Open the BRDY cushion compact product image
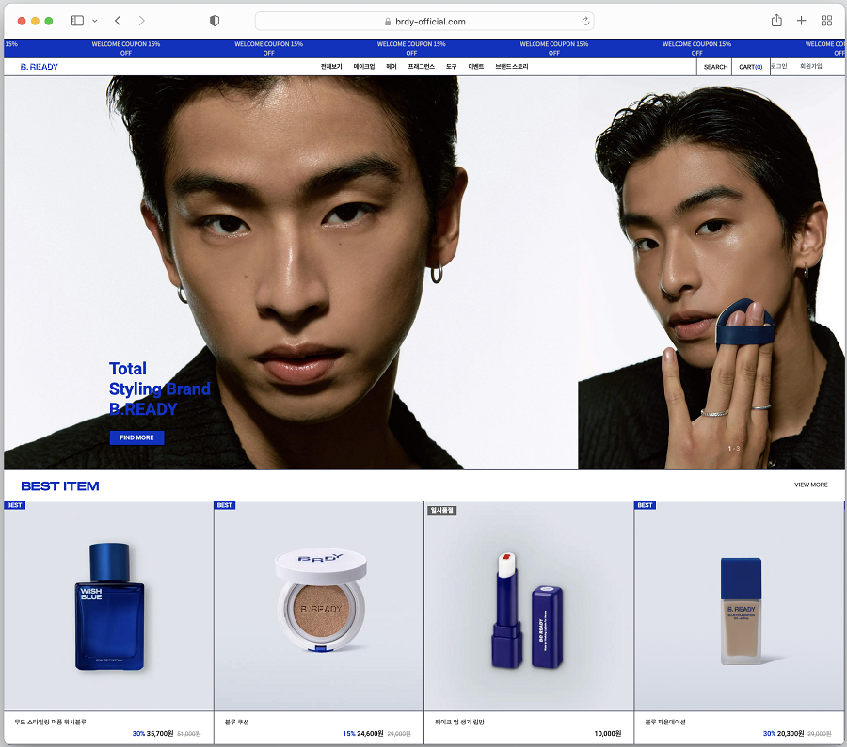This screenshot has height=747, width=847. coord(319,606)
